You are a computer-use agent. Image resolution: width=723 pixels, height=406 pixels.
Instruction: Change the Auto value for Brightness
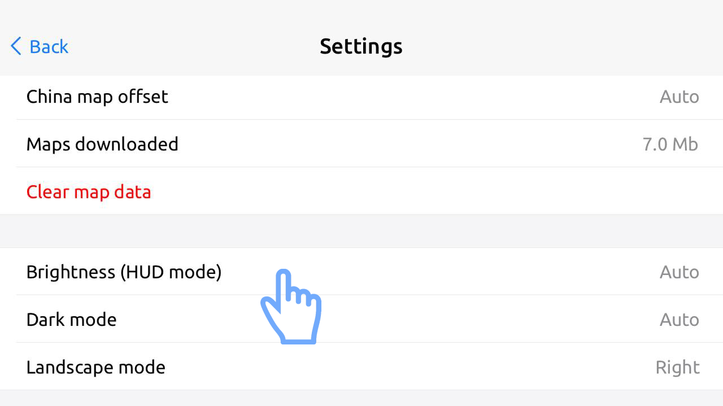[x=679, y=272]
